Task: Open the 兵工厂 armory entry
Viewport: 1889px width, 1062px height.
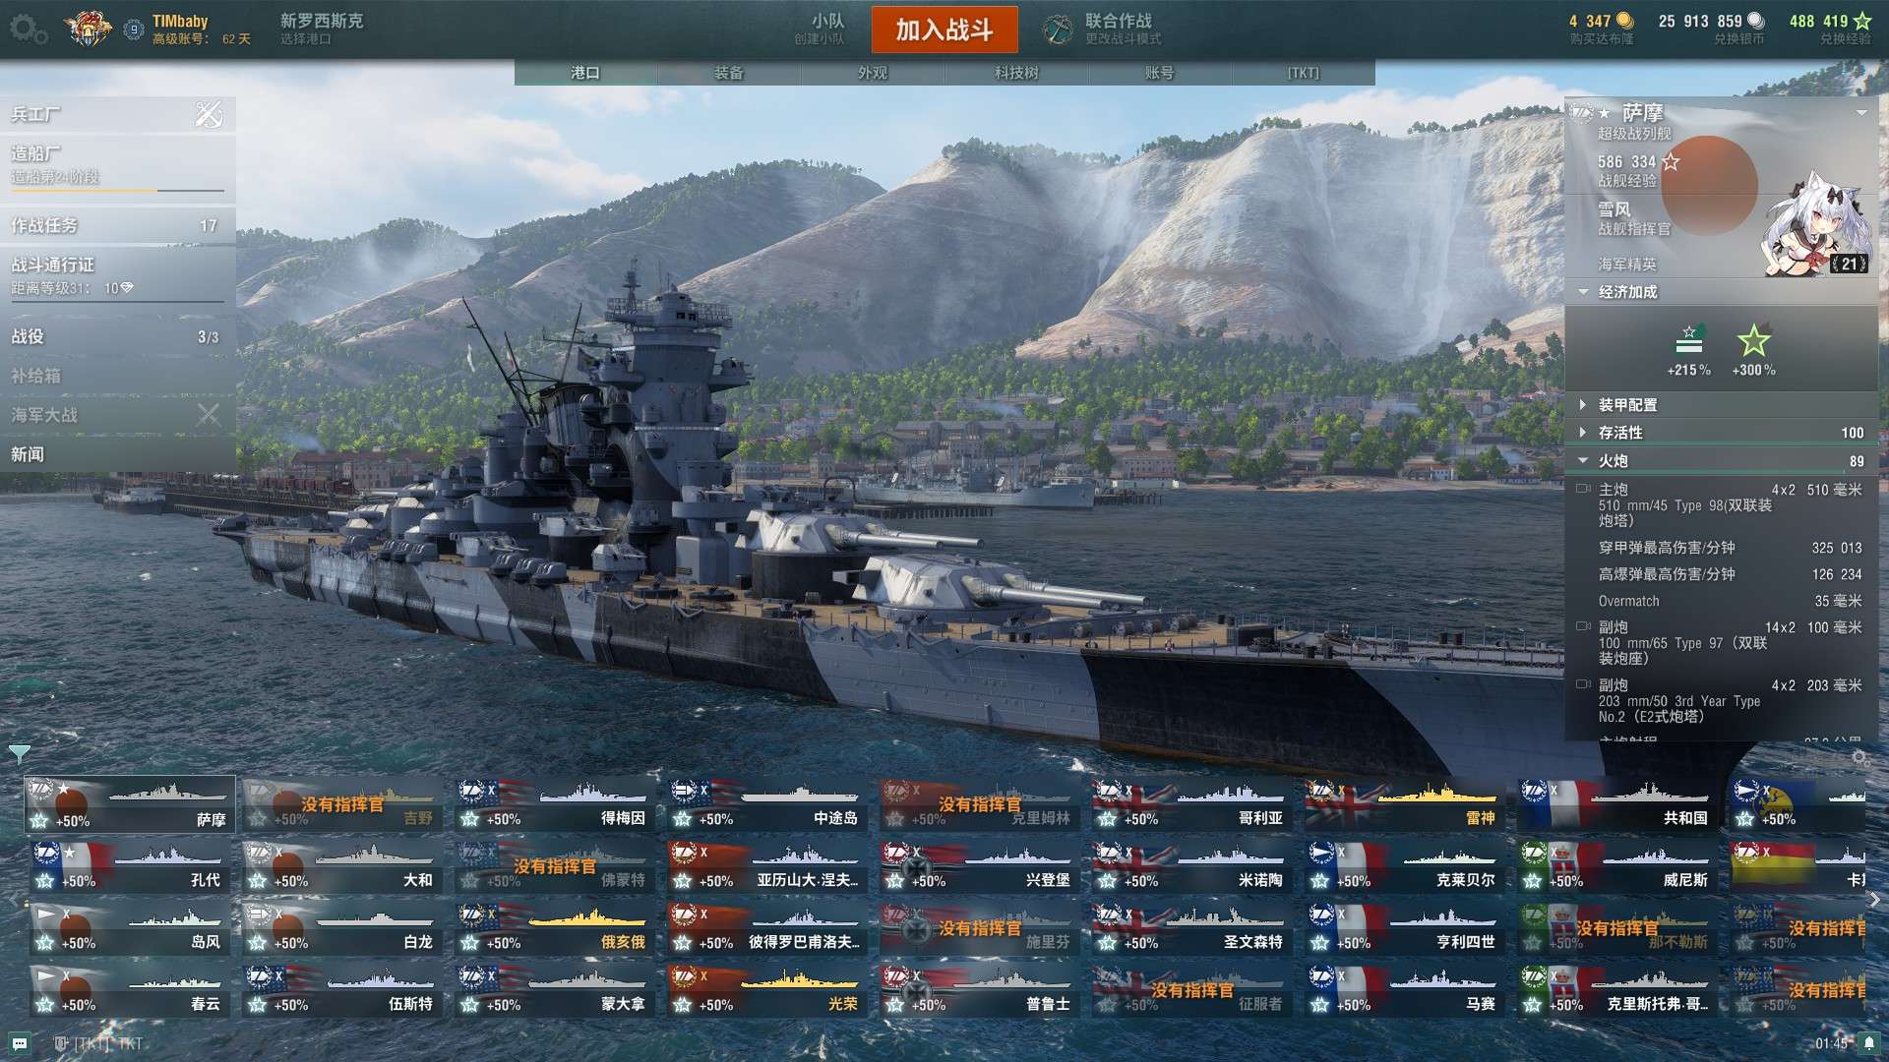Action: point(118,115)
